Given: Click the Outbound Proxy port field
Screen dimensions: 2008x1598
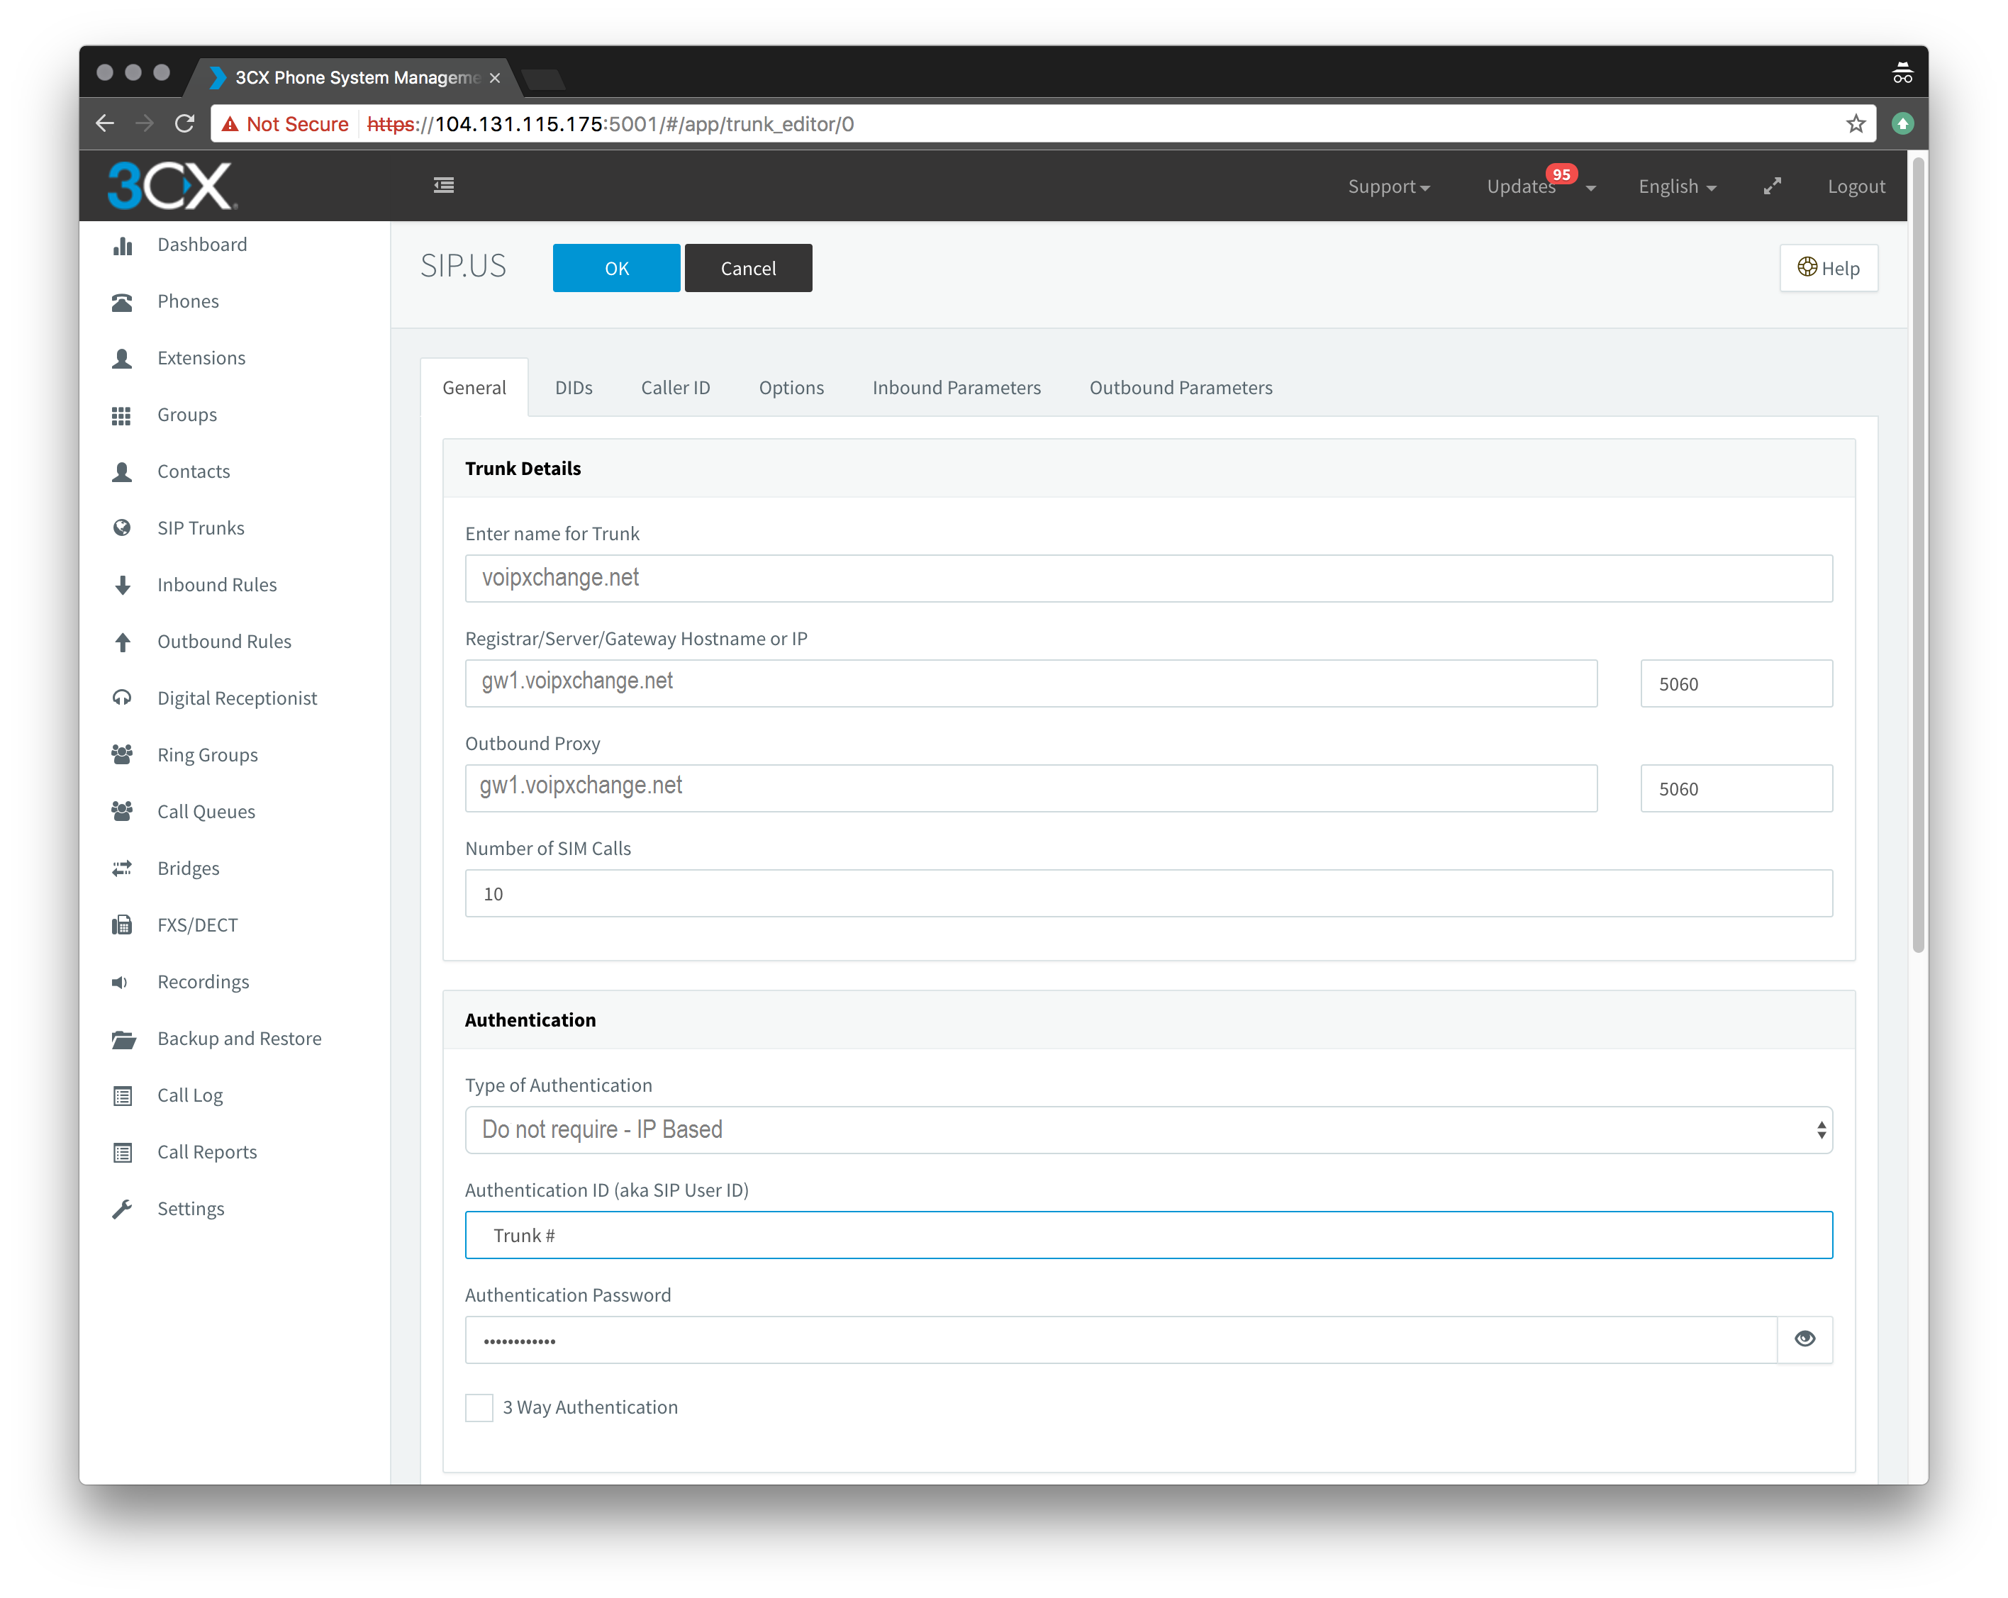Looking at the screenshot, I should click(x=1736, y=789).
